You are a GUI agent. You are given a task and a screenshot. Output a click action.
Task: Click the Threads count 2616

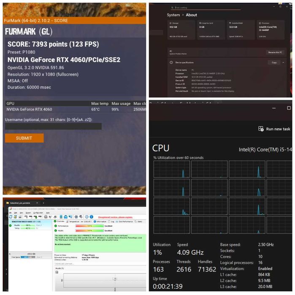(184, 269)
